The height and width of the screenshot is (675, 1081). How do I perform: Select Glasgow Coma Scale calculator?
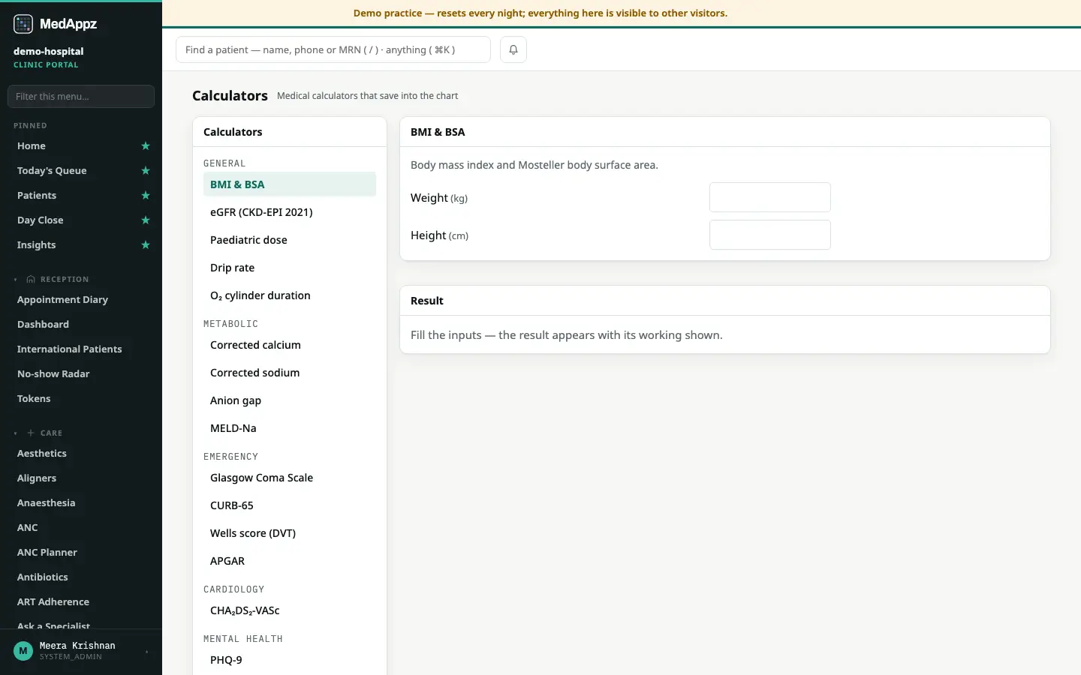pyautogui.click(x=290, y=478)
